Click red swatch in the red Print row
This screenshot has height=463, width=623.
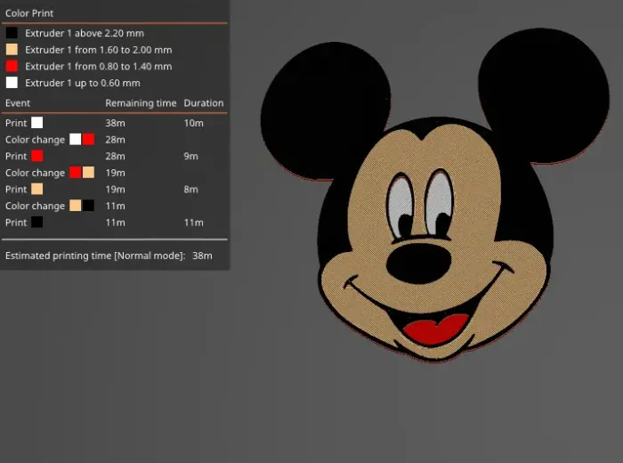coord(37,156)
